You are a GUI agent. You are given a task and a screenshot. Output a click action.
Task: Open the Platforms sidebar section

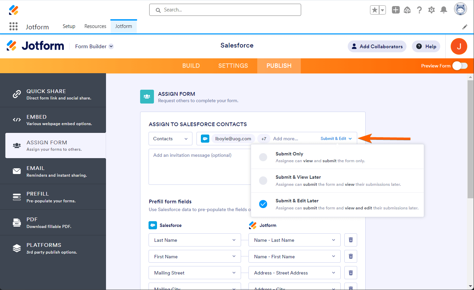pos(53,248)
